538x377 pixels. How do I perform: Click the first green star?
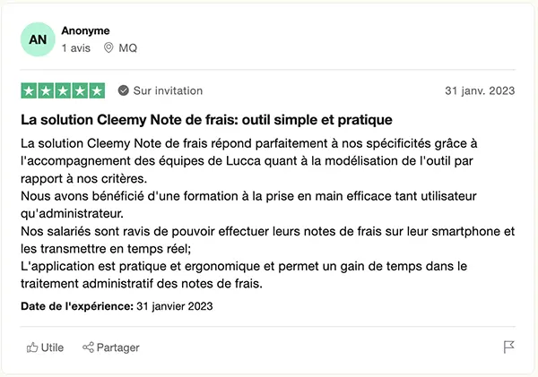click(x=29, y=90)
